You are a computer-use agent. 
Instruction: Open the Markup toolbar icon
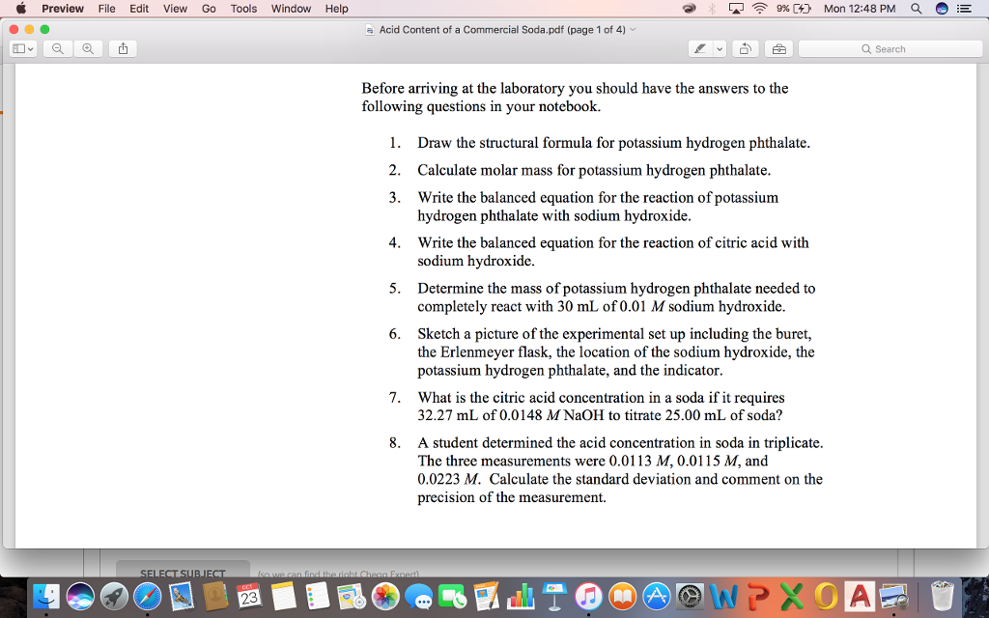779,48
